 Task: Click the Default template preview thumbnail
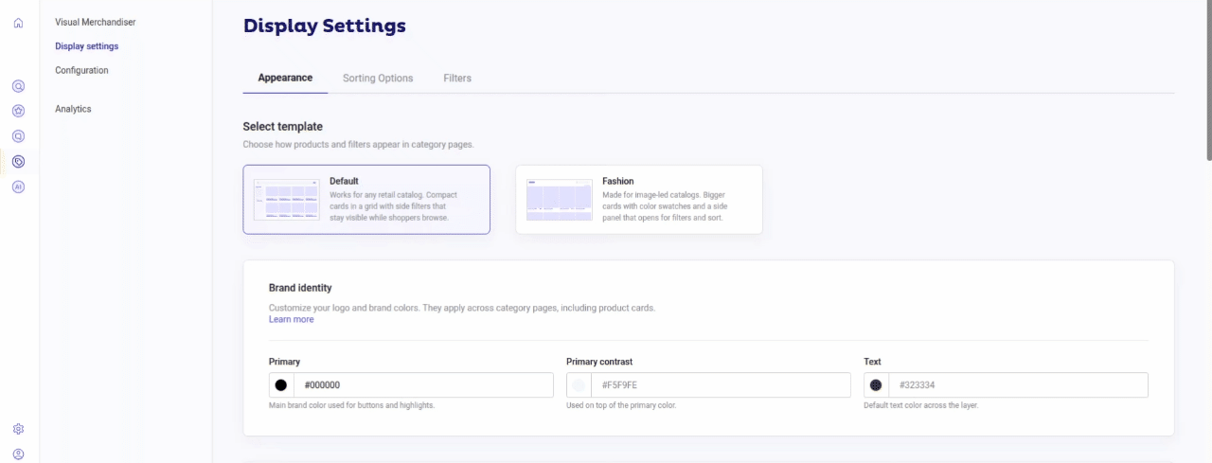(x=285, y=200)
